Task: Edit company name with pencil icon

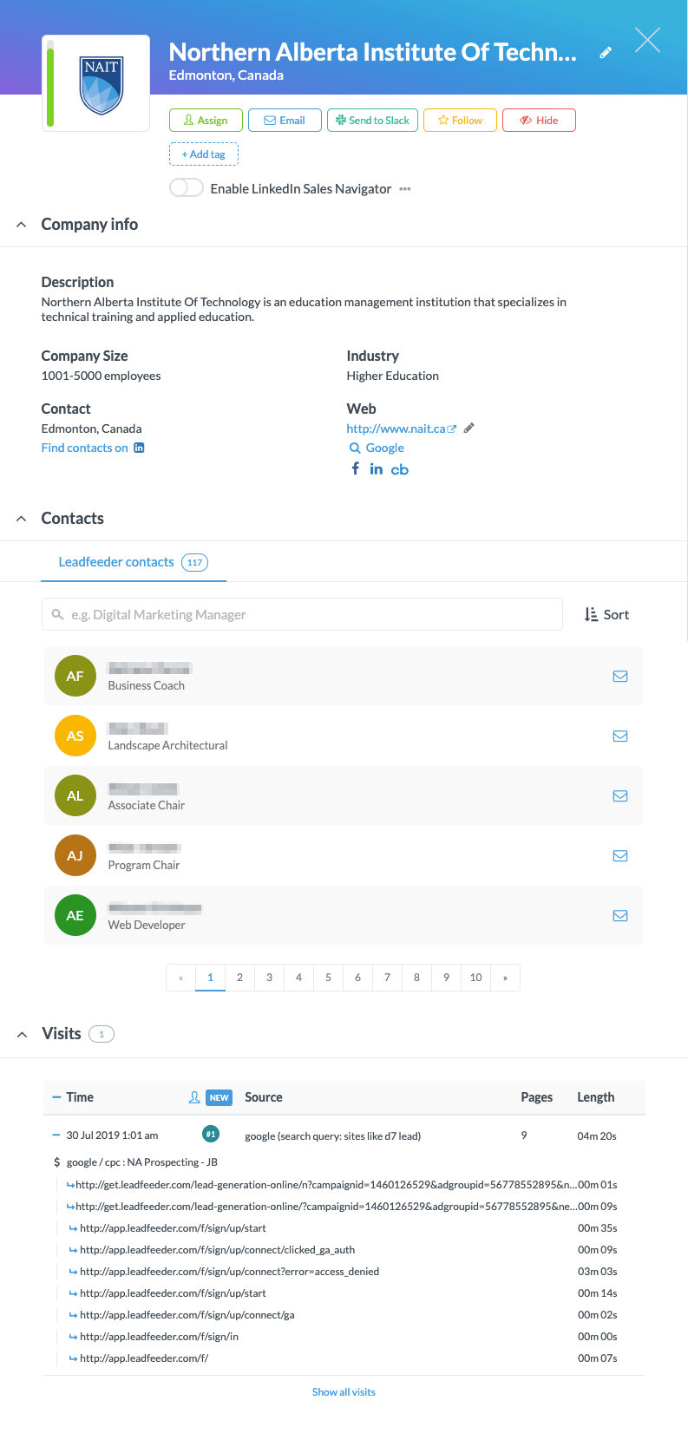Action: point(606,53)
